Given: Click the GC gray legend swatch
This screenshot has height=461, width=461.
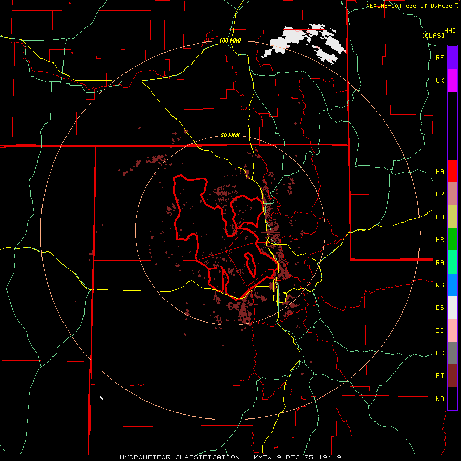Looking at the screenshot, I should 452,353.
